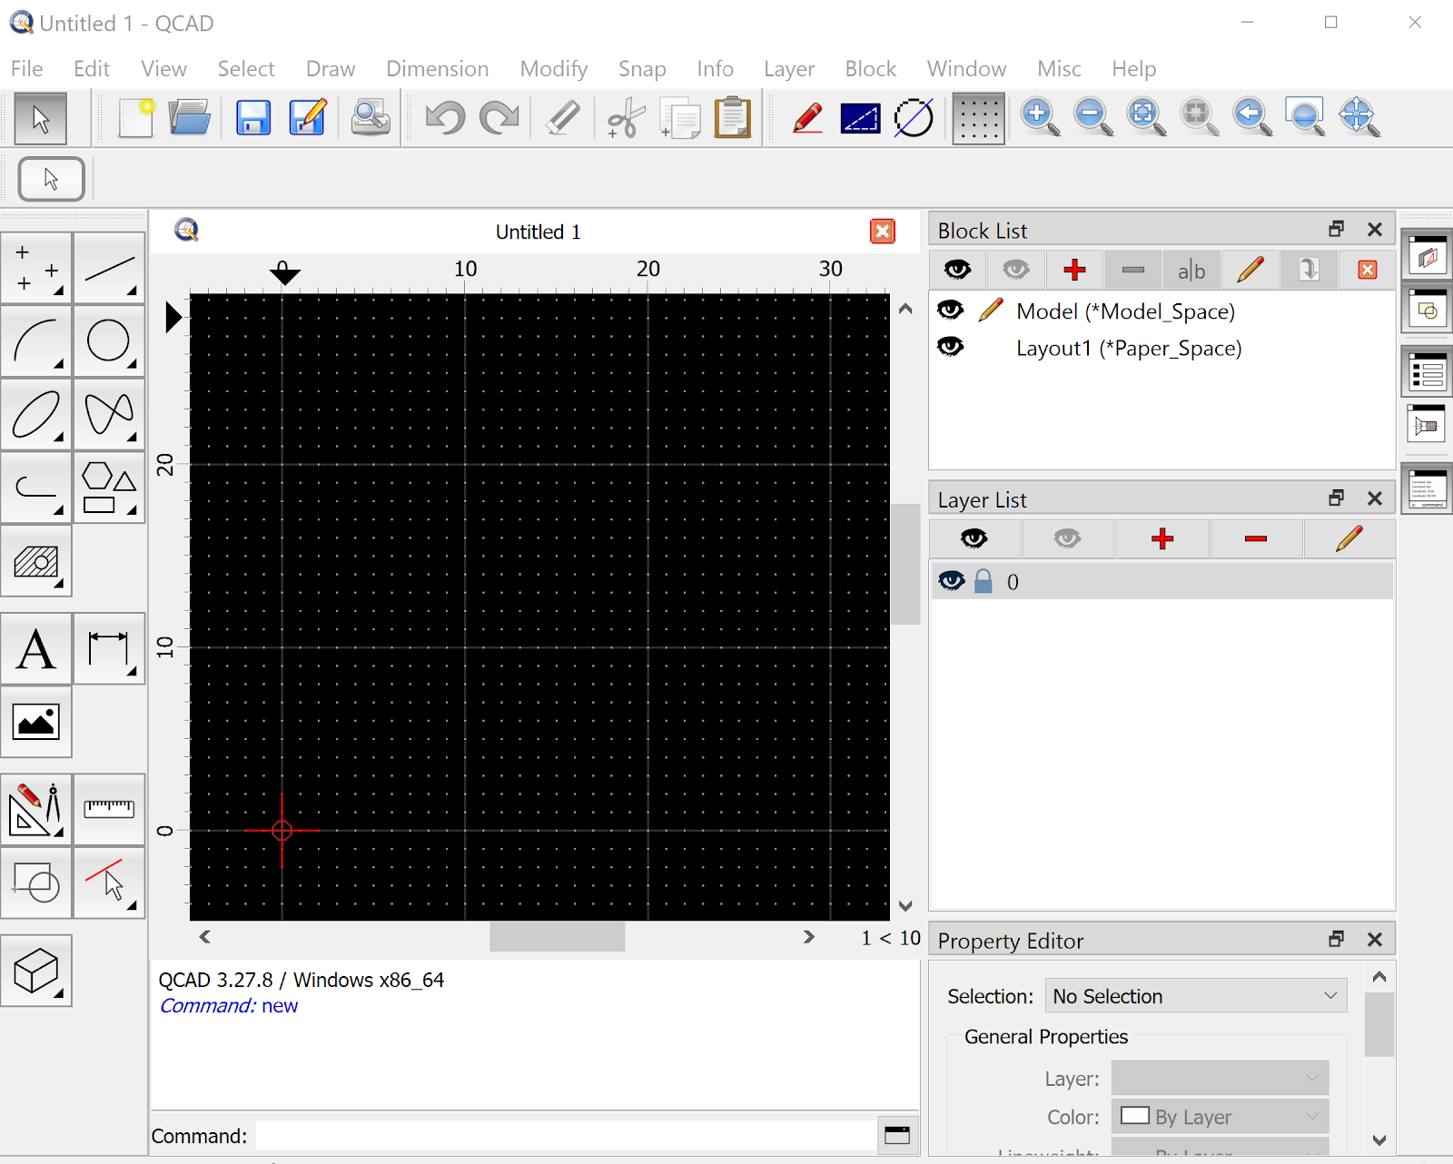Click the horizontal scrollbar thumb below canvas

coord(558,937)
